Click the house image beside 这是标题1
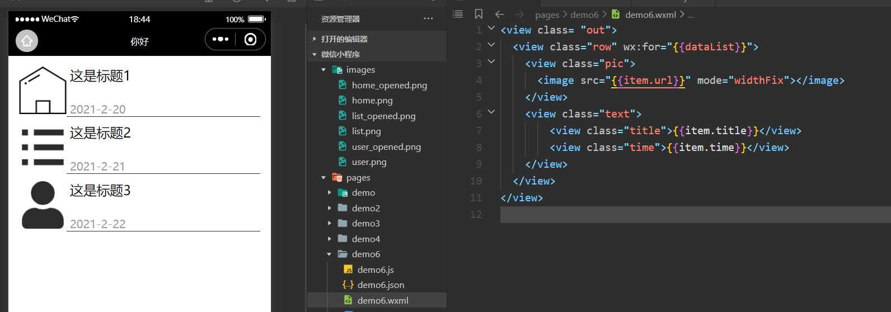Screen dimensions: 891x312 pos(43,90)
